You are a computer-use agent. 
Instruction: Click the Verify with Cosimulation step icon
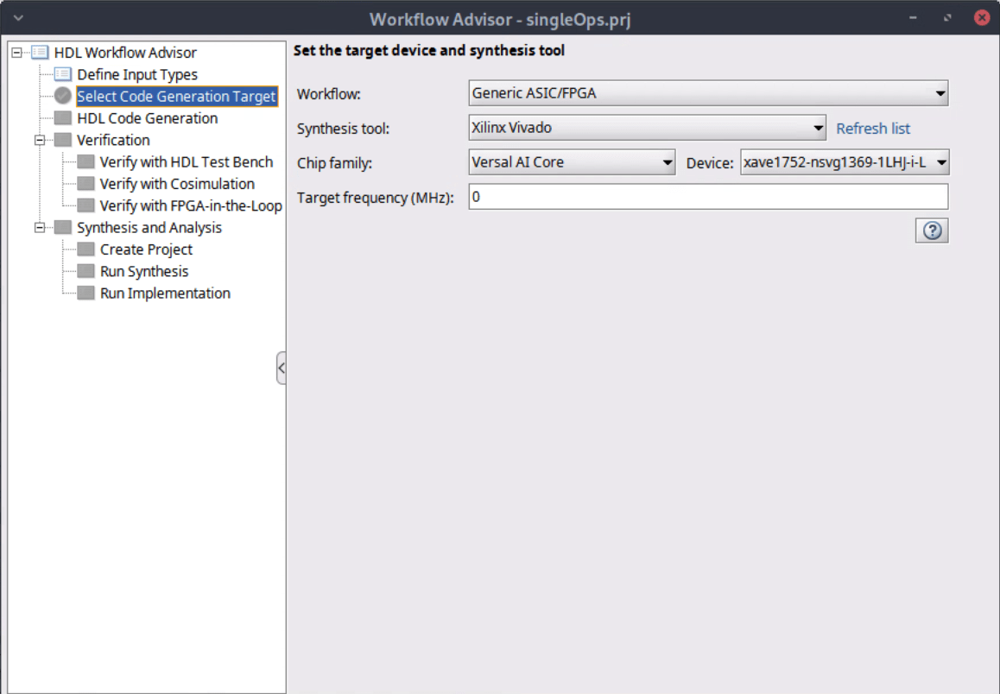(85, 184)
